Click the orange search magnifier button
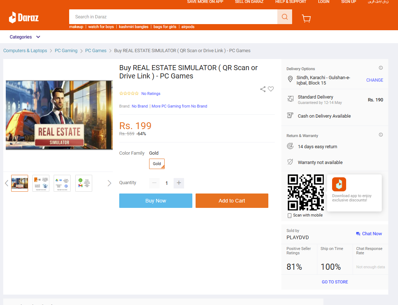Viewport: 398px width, 305px height. tap(285, 17)
